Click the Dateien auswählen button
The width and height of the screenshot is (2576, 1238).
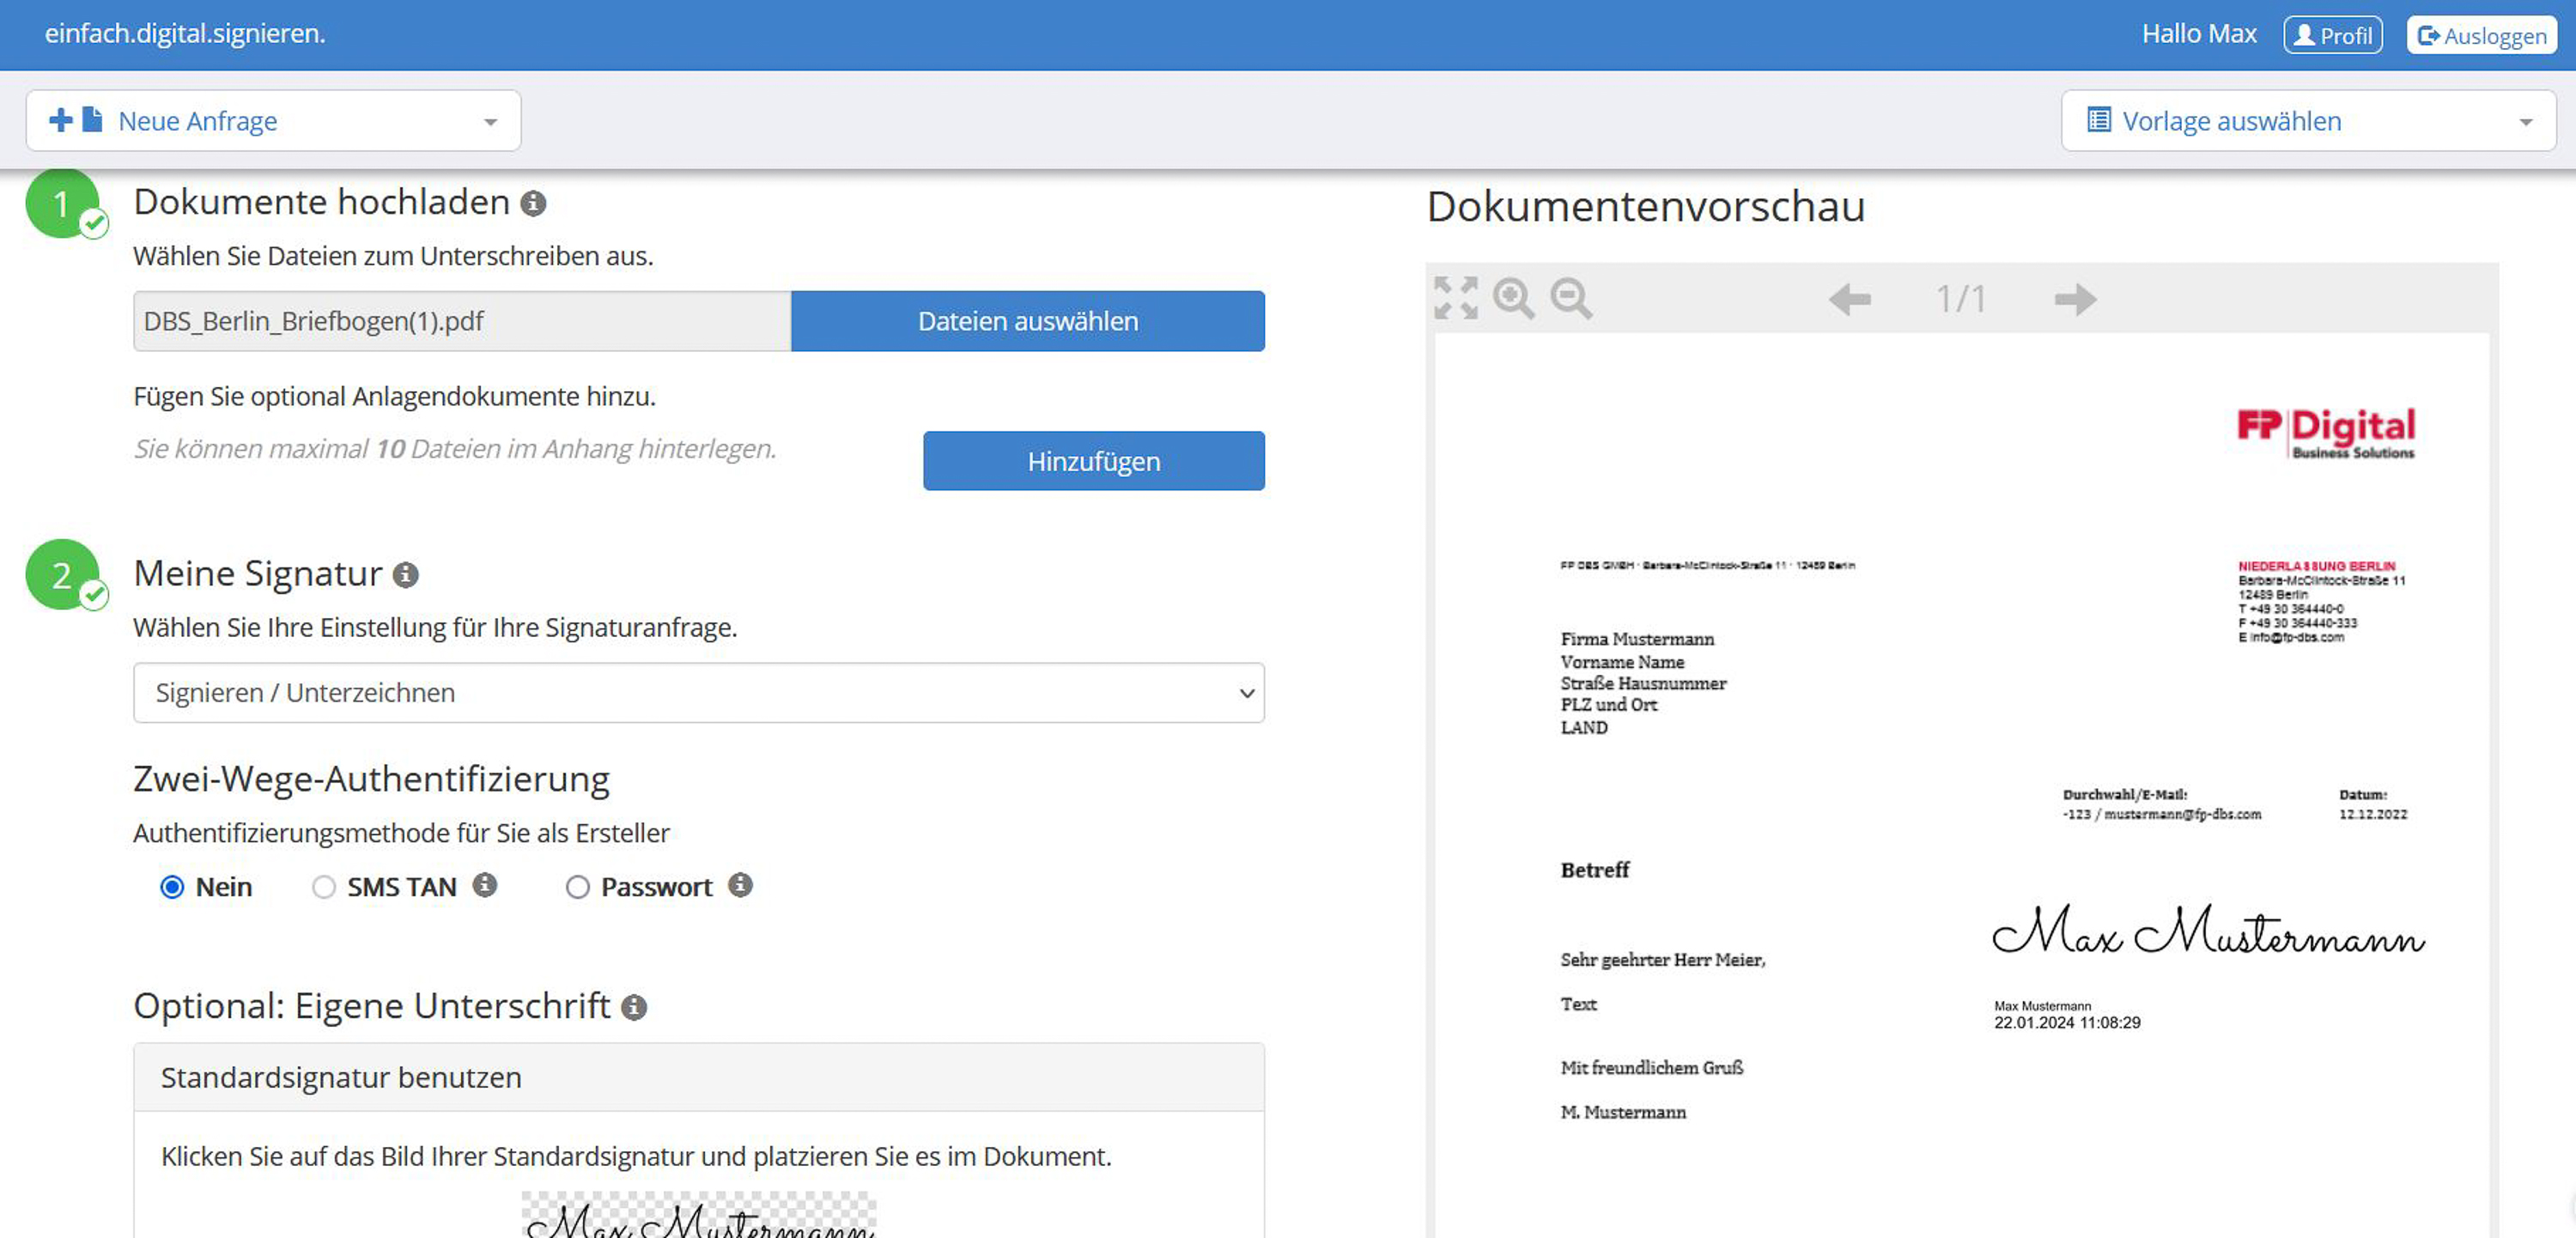point(1027,320)
